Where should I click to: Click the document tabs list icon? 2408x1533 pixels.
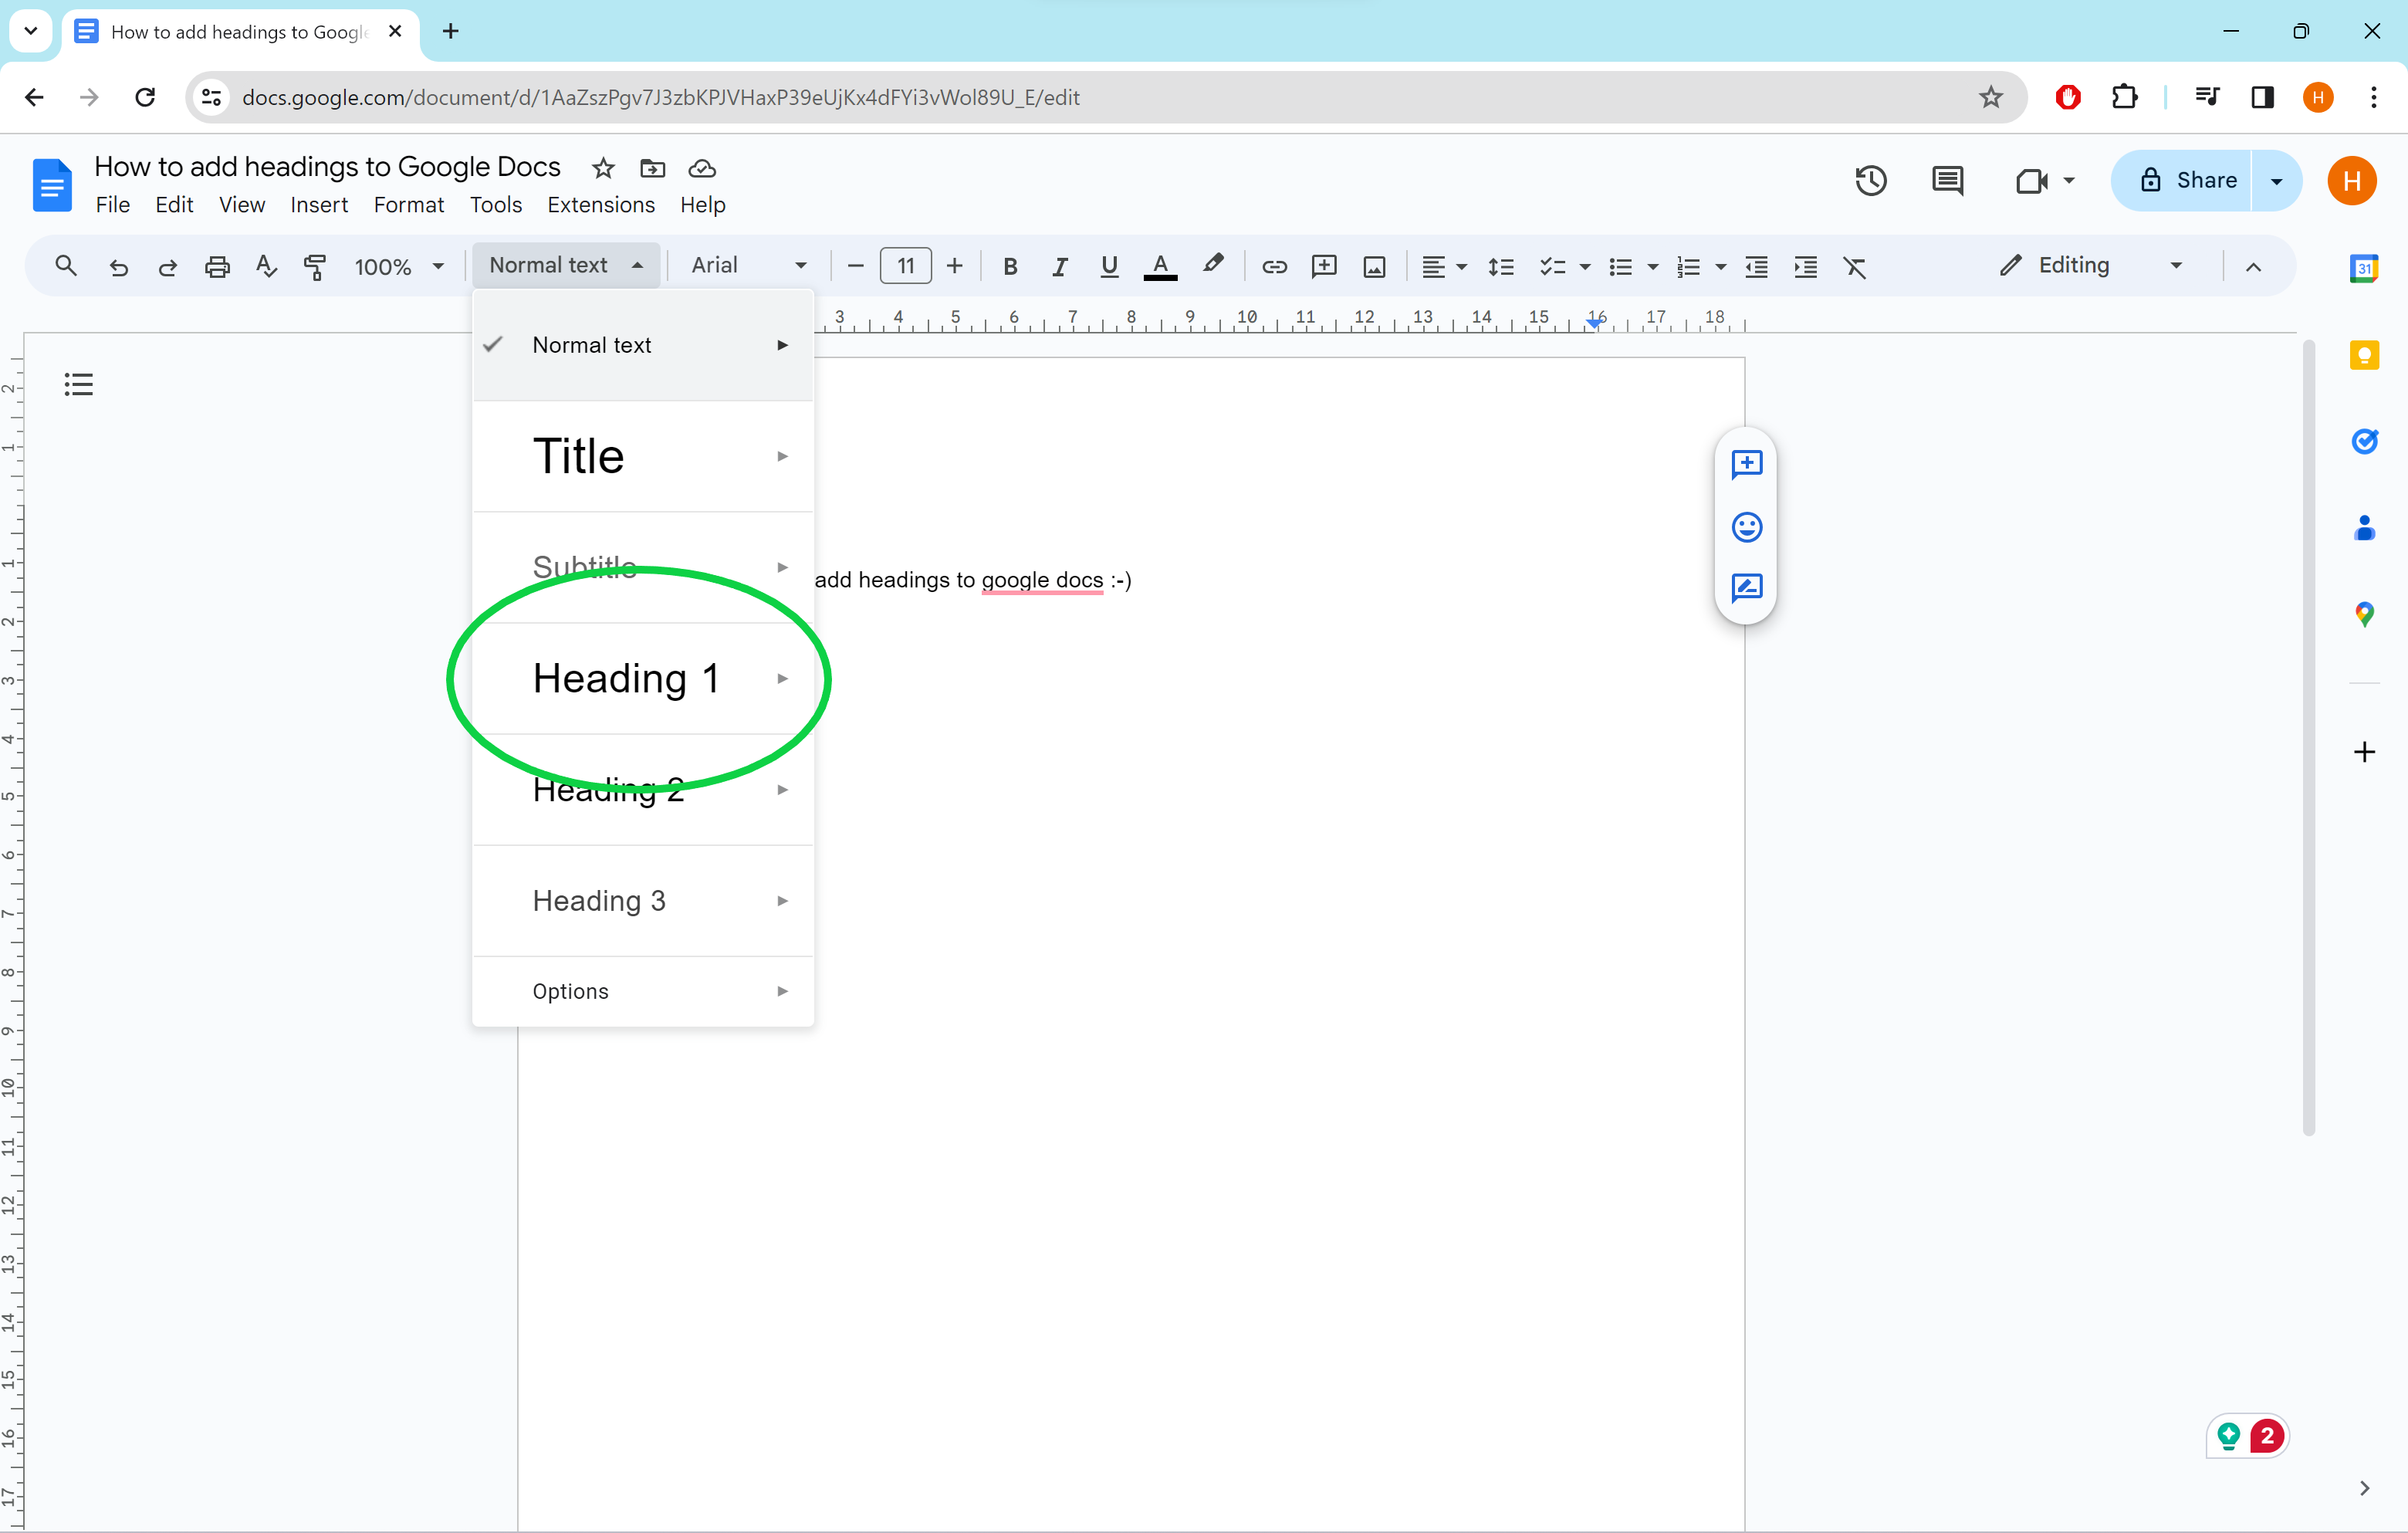click(79, 384)
